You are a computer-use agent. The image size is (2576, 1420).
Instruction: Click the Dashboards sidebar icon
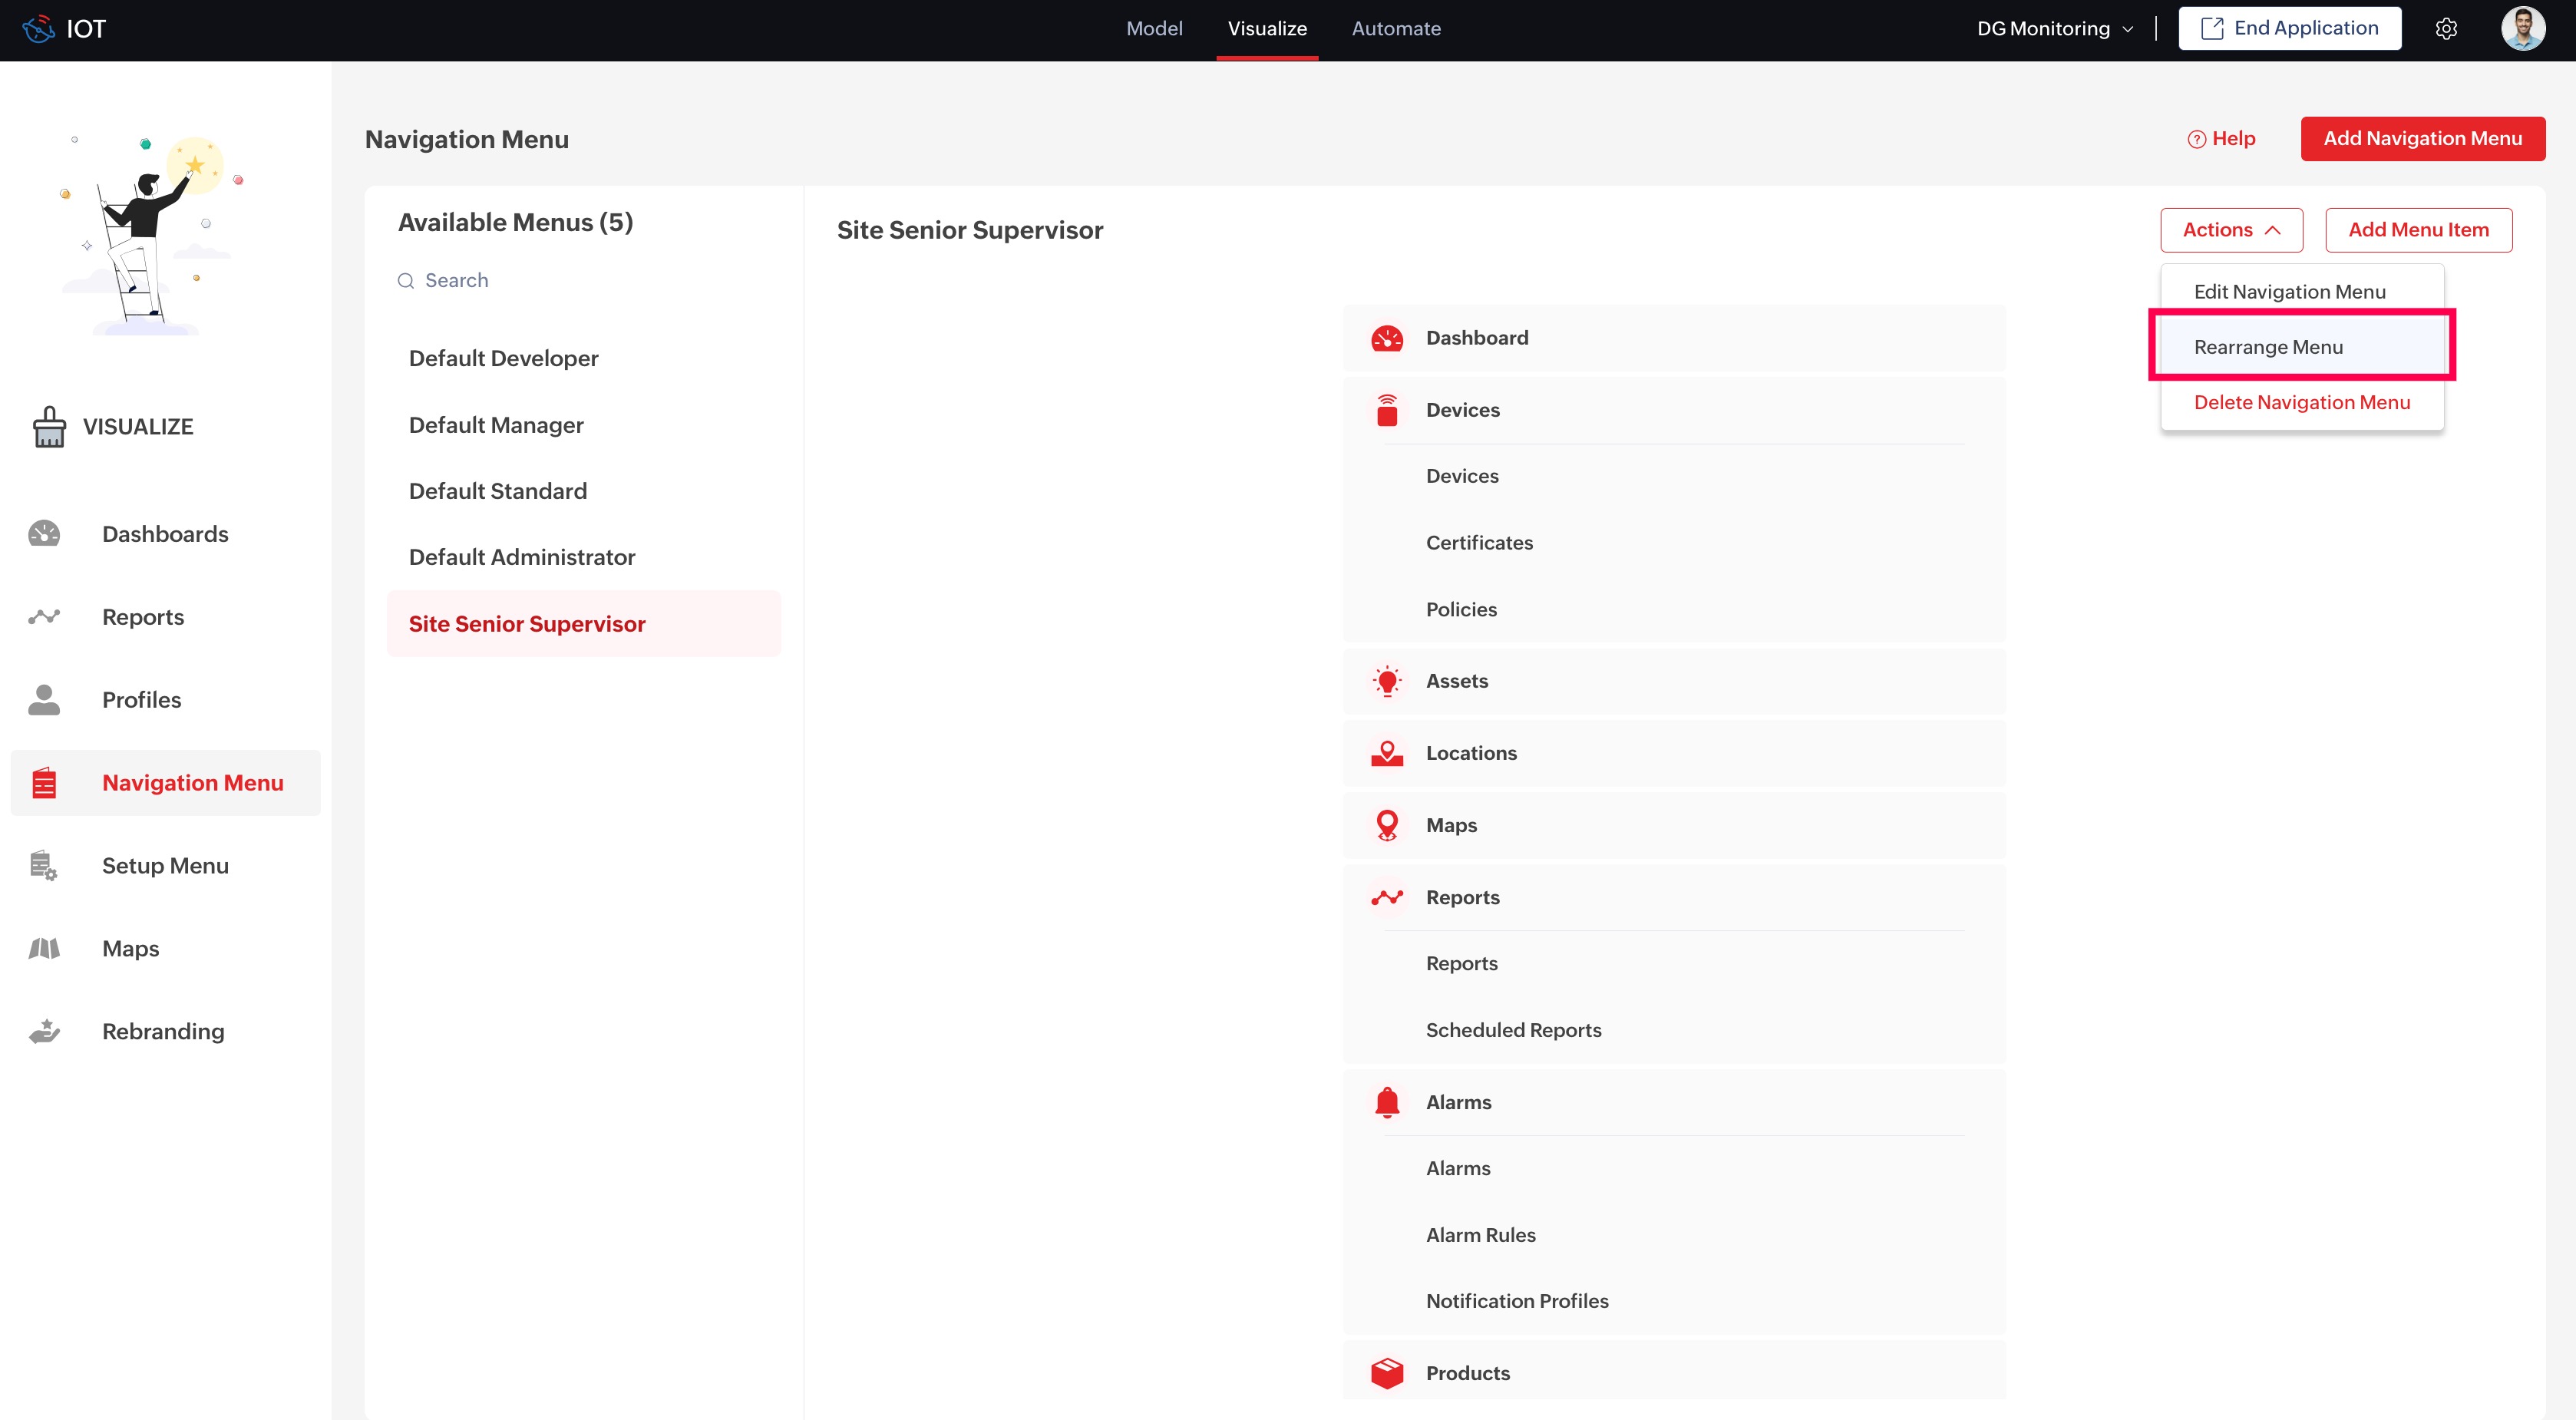[x=44, y=534]
